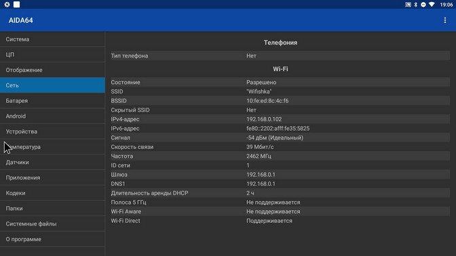Tap the 19:06 clock
This screenshot has height=256, width=456.
pyautogui.click(x=446, y=5)
